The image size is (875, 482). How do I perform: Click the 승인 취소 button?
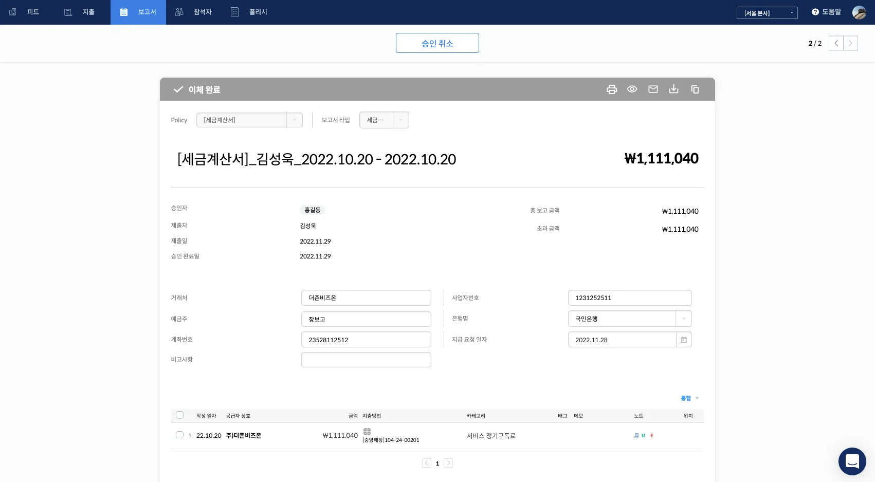437,43
